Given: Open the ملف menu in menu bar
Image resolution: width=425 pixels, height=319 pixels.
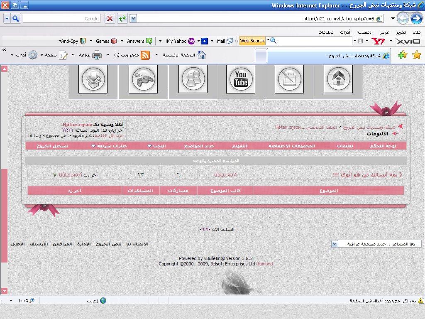Looking at the screenshot, I should [416, 32].
